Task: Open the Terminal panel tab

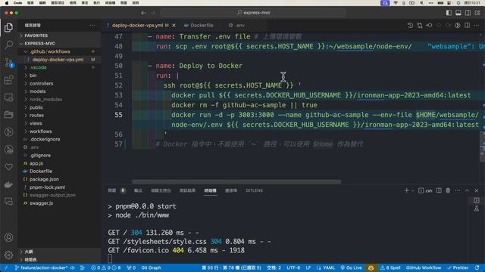Action: click(x=211, y=190)
